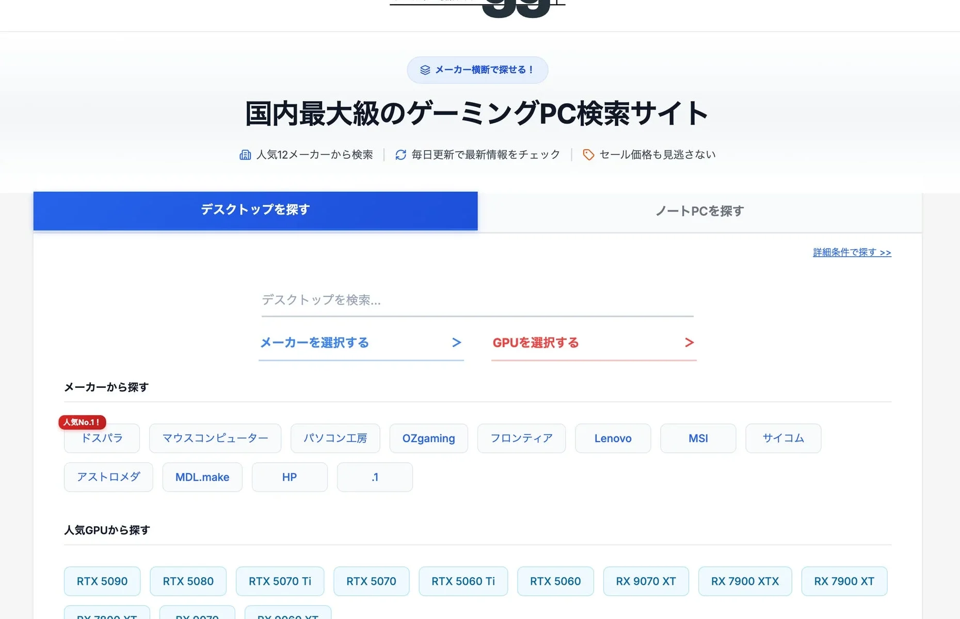The height and width of the screenshot is (619, 960).
Task: Pick the OZgaming maker button
Action: (428, 438)
